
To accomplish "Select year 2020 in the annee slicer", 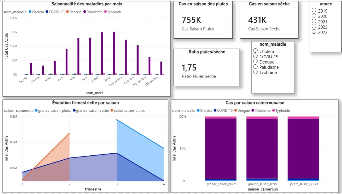I will (314, 16).
